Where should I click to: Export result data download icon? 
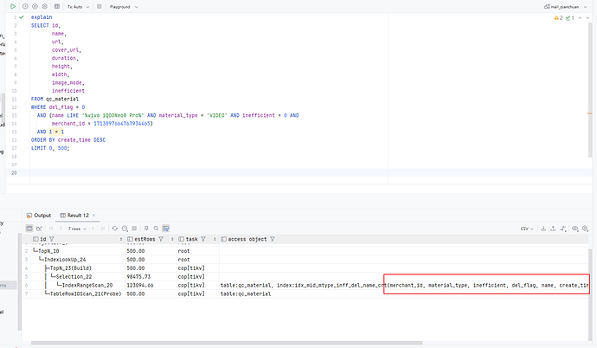pos(543,229)
